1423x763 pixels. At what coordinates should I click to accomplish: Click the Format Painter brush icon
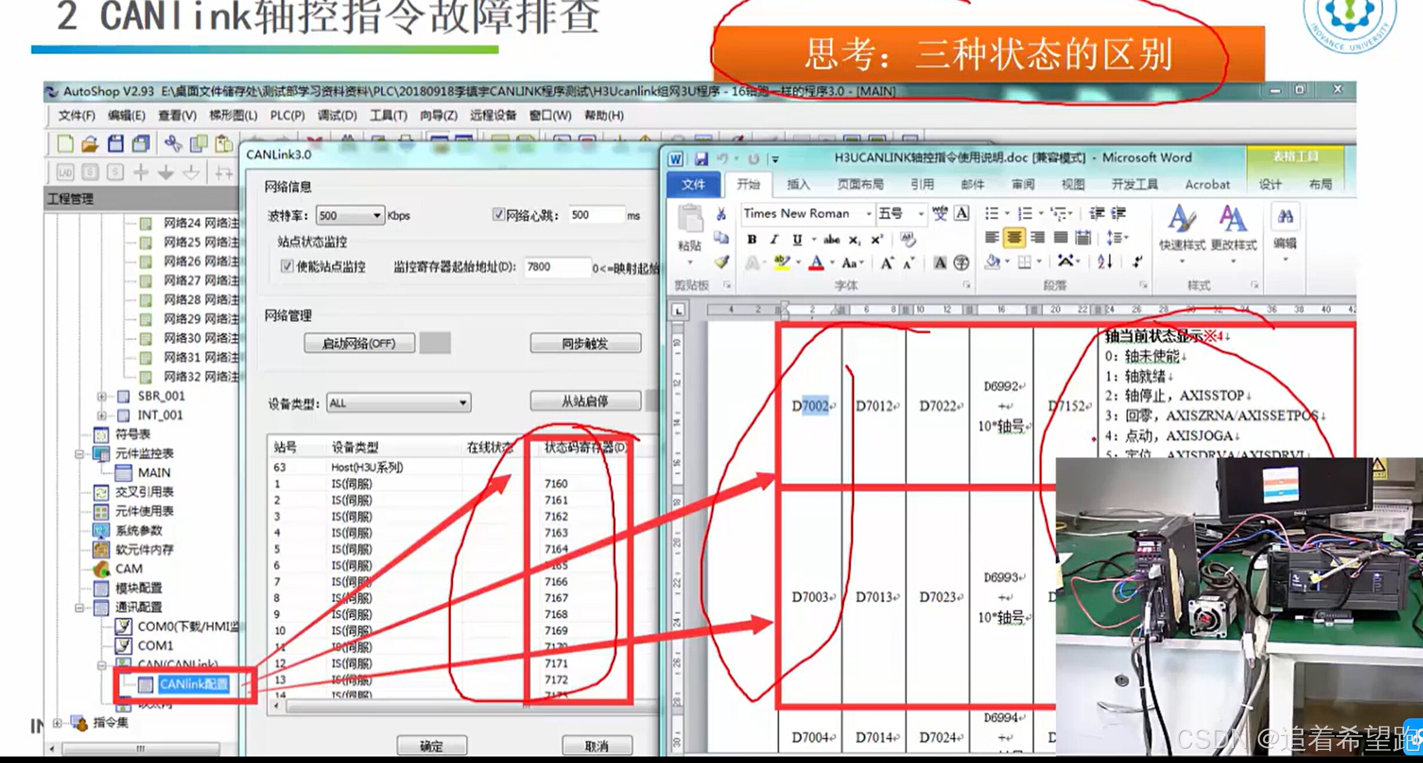pyautogui.click(x=722, y=262)
